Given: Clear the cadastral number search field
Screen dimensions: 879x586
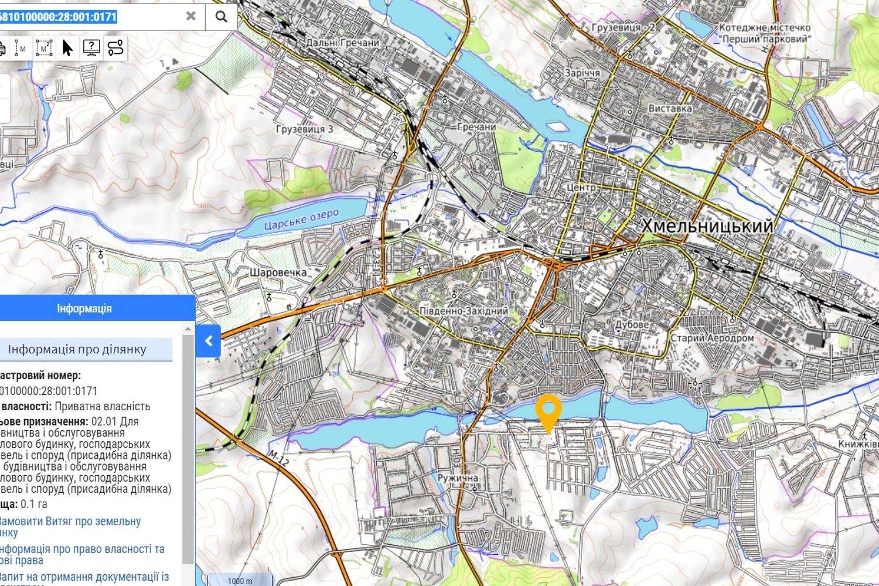Looking at the screenshot, I should [190, 16].
